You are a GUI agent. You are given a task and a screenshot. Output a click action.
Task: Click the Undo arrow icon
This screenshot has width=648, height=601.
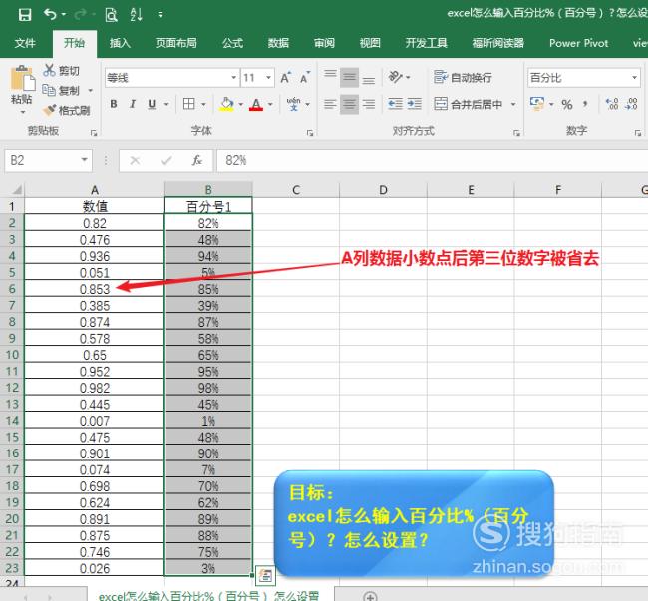click(50, 15)
